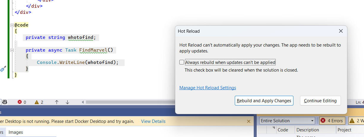The width and height of the screenshot is (364, 137).
Task: Click the screwdriver quick actions icon
Action: pos(3,69)
